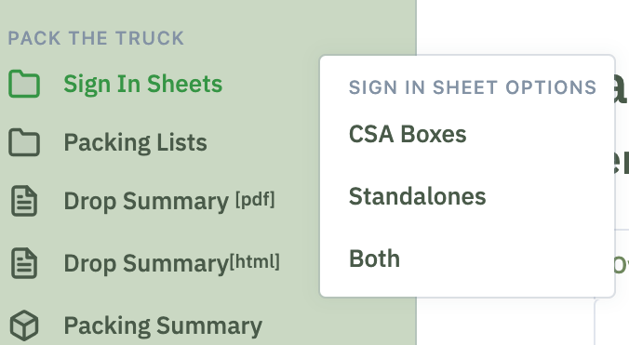Click the partially hidden green link behind popup

pos(622,265)
